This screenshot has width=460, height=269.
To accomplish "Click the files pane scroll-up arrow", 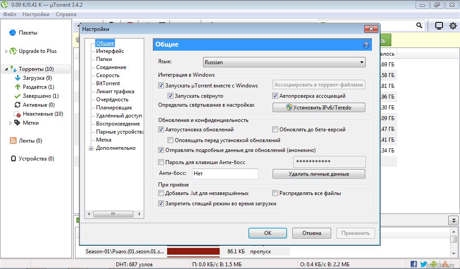I will 454,233.
